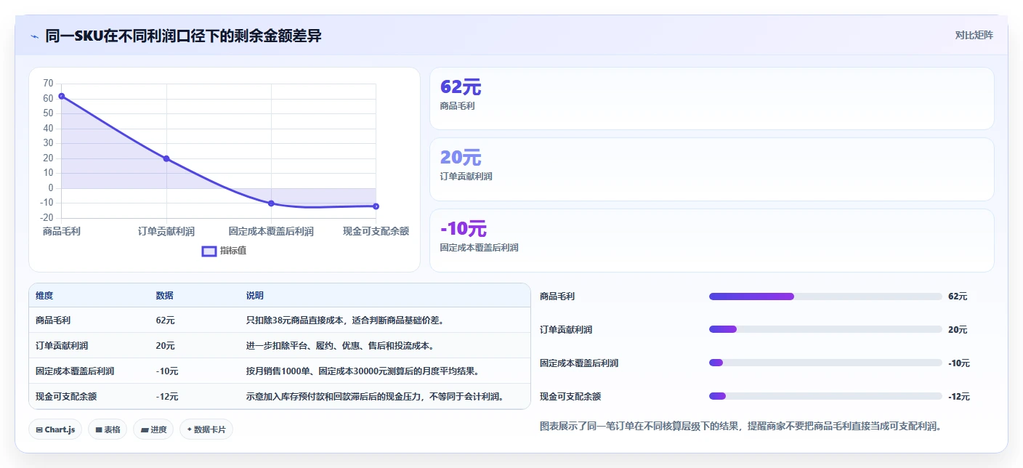Click the Chart.js tag chip
This screenshot has height=468, width=1023.
[55, 429]
